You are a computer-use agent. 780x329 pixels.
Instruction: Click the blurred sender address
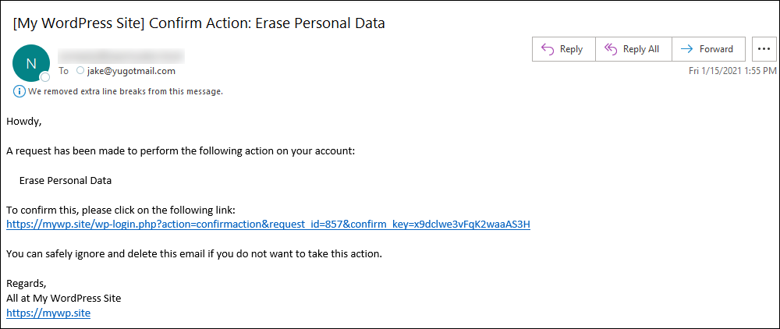[x=122, y=55]
